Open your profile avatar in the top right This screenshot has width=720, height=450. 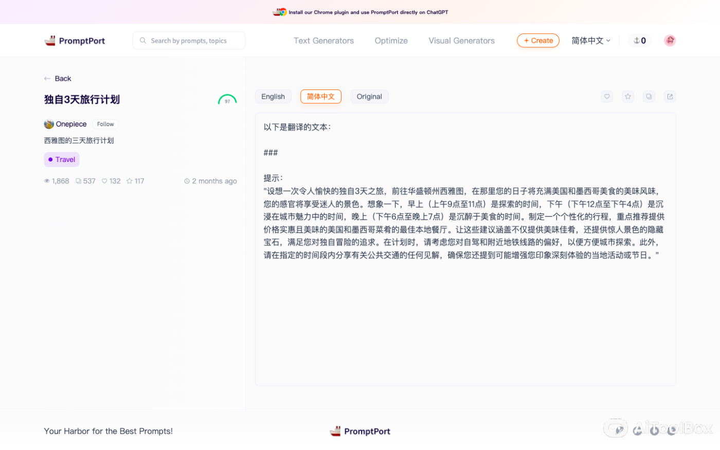(670, 40)
